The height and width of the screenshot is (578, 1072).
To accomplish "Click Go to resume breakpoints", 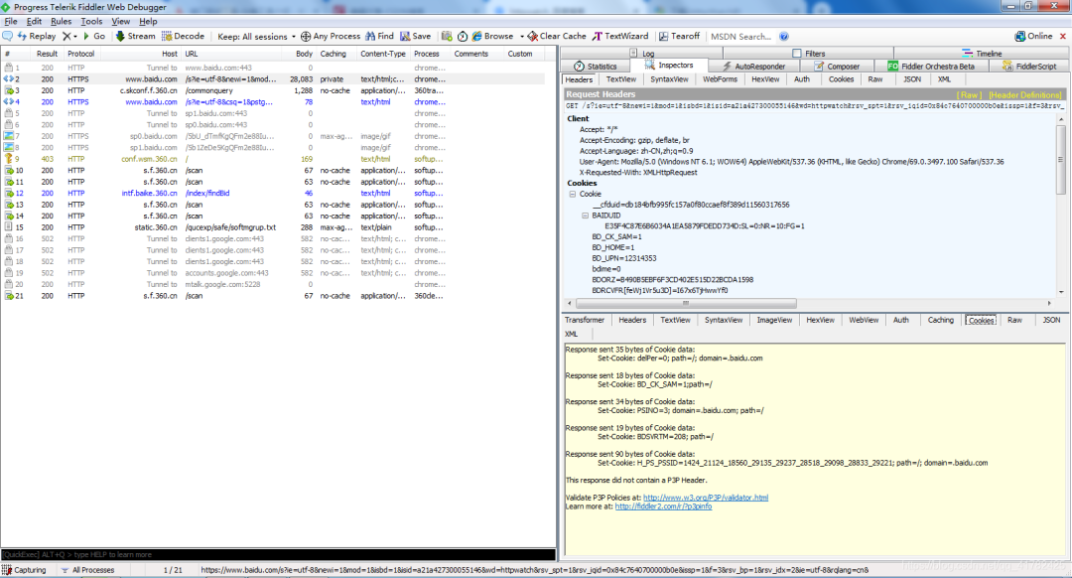I will pos(93,37).
